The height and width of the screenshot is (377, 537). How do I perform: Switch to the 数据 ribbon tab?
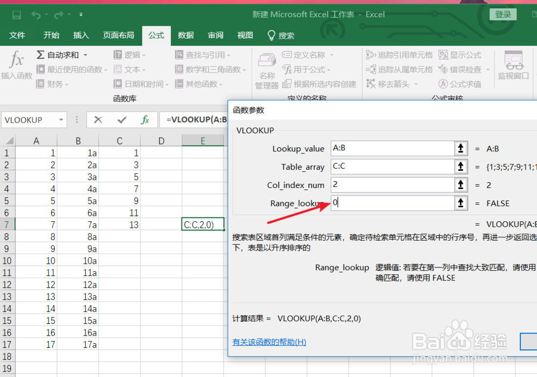tap(185, 35)
